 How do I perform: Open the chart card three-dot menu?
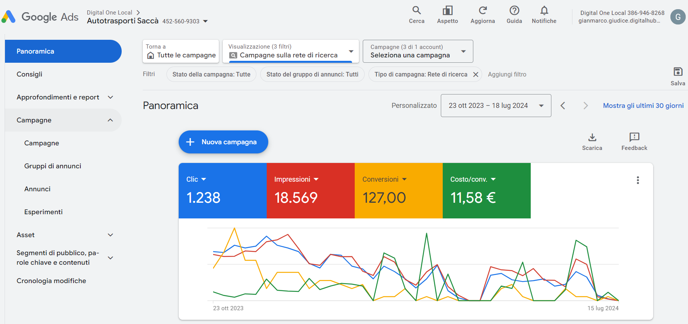[637, 180]
